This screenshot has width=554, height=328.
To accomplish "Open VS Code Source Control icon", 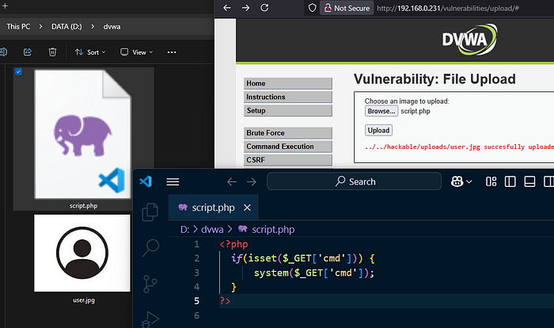I will (150, 284).
